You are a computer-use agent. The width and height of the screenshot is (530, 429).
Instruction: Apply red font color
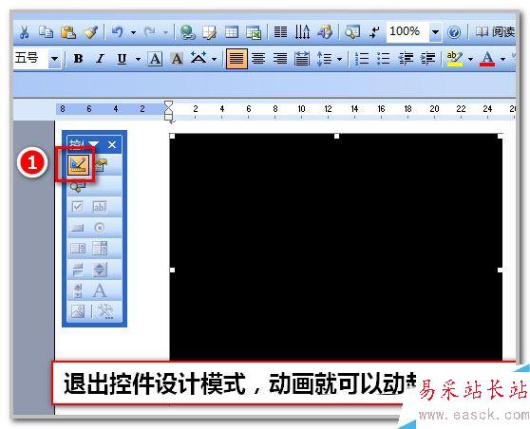point(487,59)
